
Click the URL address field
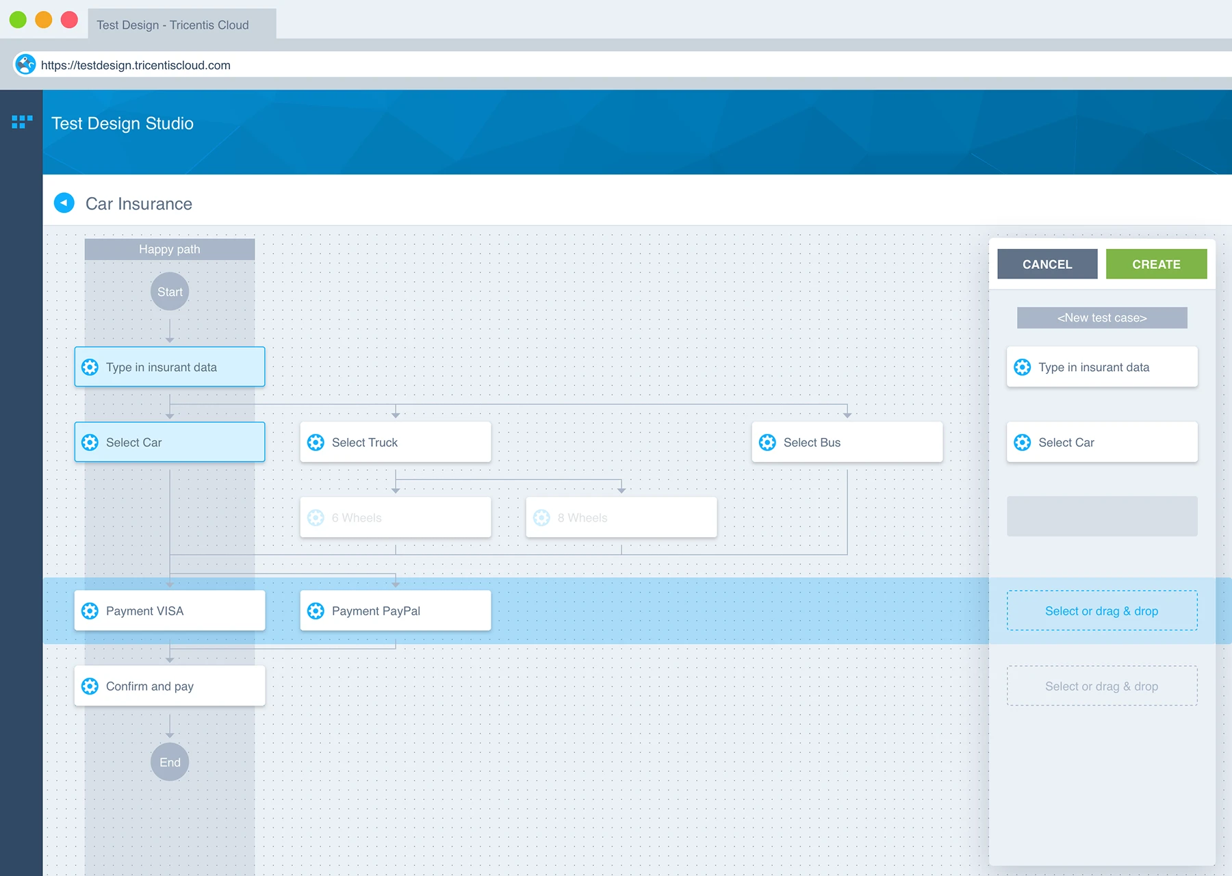[x=411, y=65]
